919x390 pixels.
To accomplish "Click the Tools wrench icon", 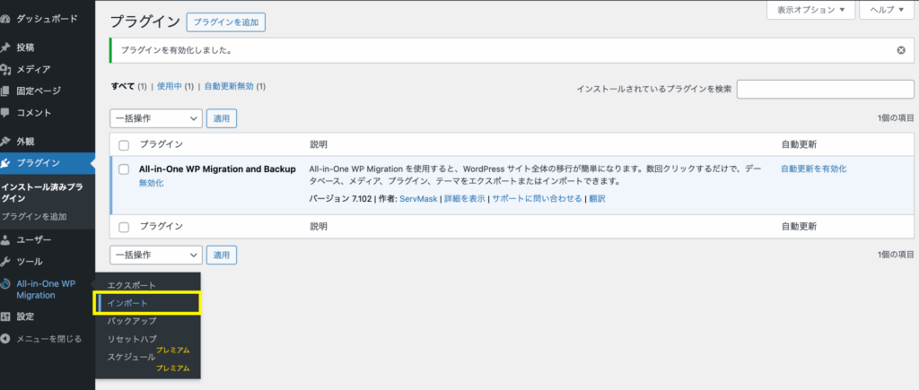I will 6,261.
